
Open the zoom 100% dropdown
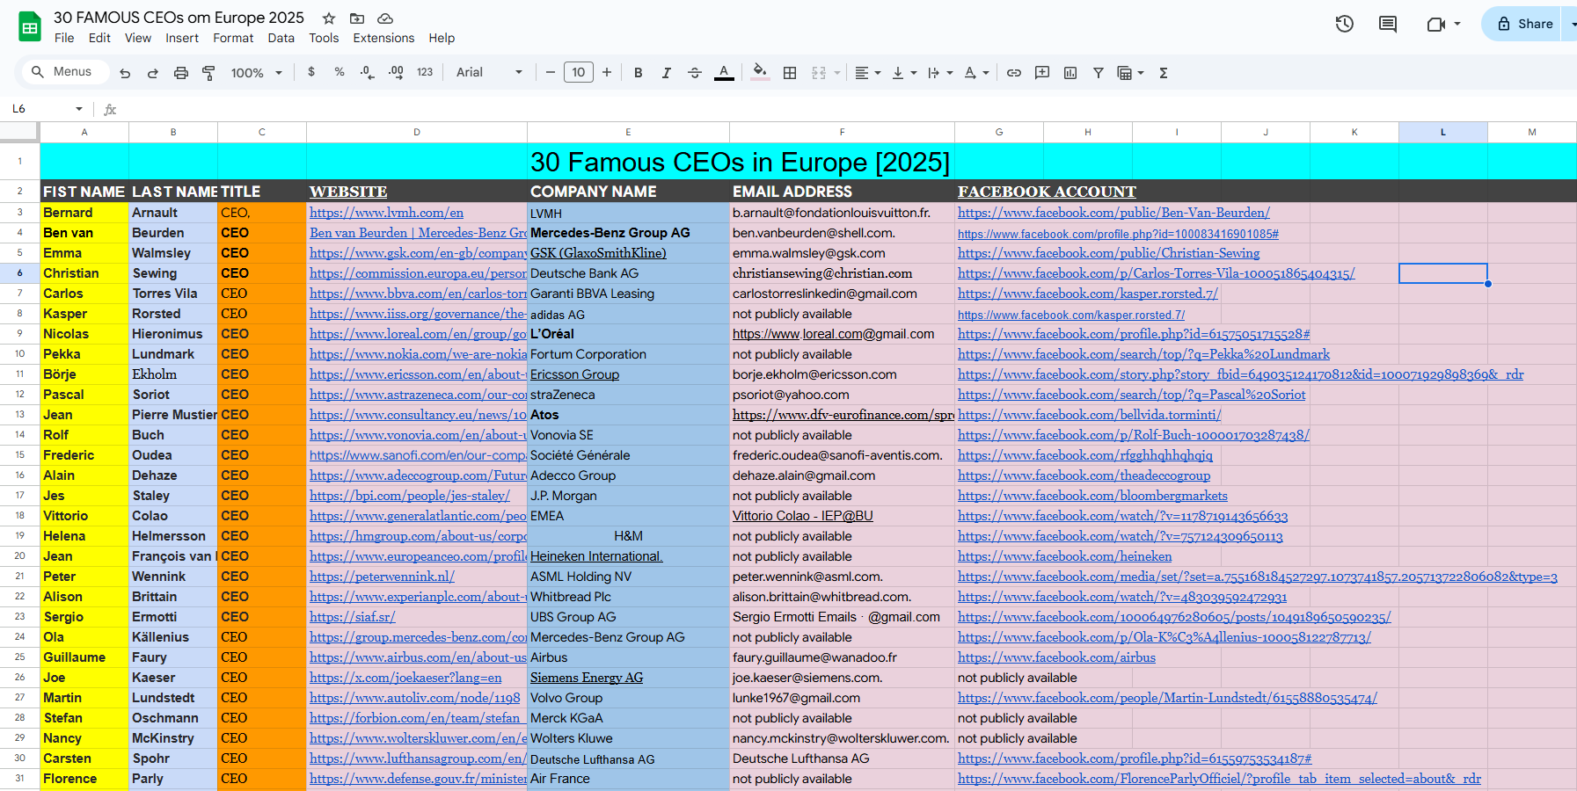(257, 73)
